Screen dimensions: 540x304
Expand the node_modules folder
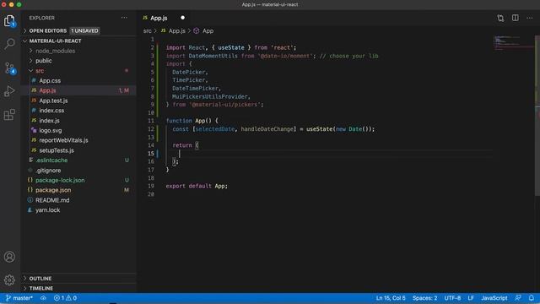(x=79, y=51)
